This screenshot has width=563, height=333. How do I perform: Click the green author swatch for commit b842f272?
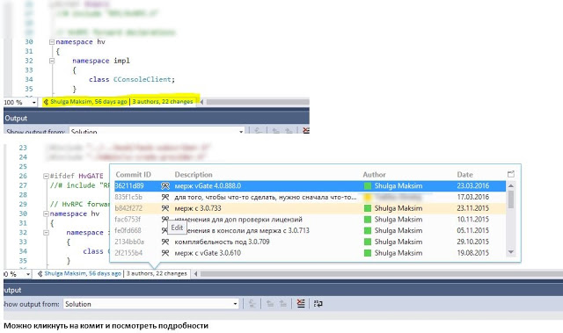point(368,208)
